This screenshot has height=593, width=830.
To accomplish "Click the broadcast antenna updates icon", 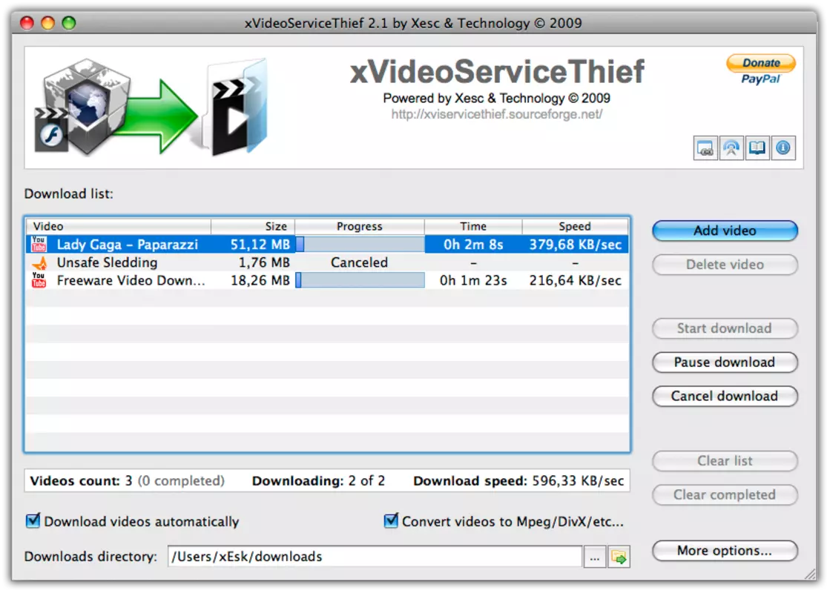I will [x=731, y=149].
